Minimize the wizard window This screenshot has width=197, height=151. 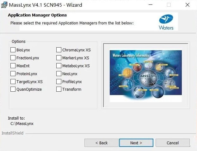tap(151, 5)
